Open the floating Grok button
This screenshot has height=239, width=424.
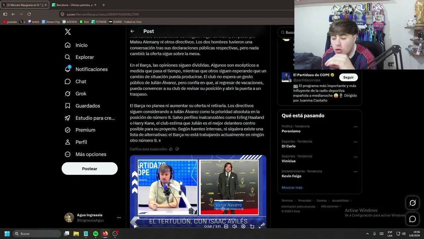412,203
